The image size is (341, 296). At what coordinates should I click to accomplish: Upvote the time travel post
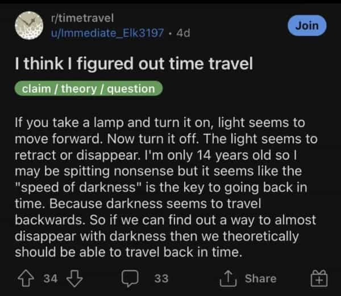tap(25, 278)
